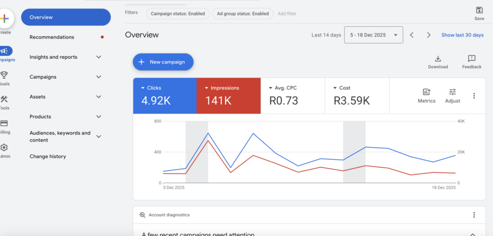Open the Tools wrench icon in sidebar
Viewport: 493px width, 236px height.
click(4, 99)
